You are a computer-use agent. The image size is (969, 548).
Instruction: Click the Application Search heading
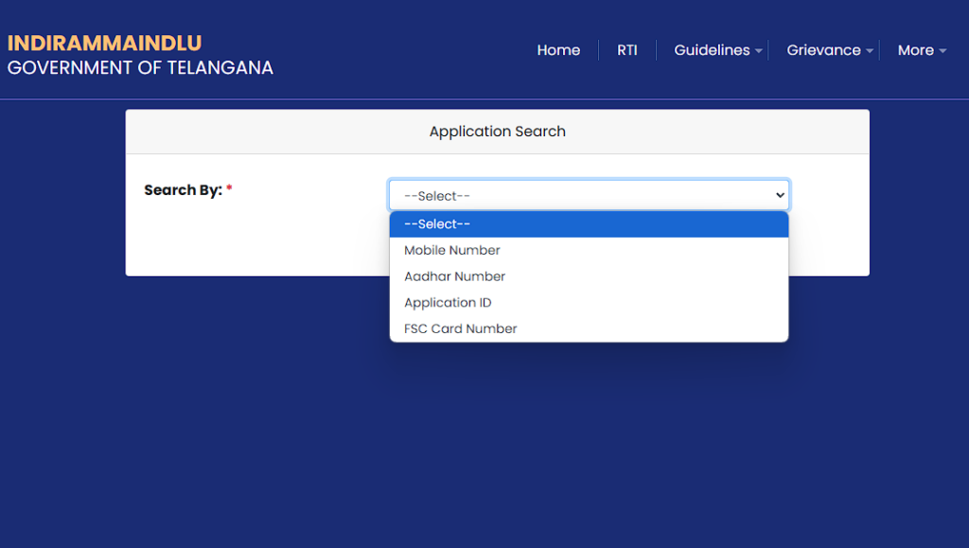coord(498,132)
